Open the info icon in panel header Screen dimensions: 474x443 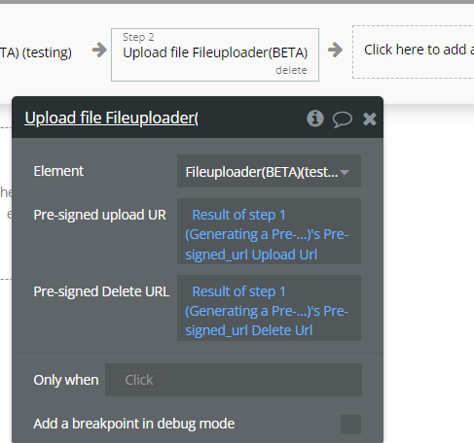coord(315,119)
